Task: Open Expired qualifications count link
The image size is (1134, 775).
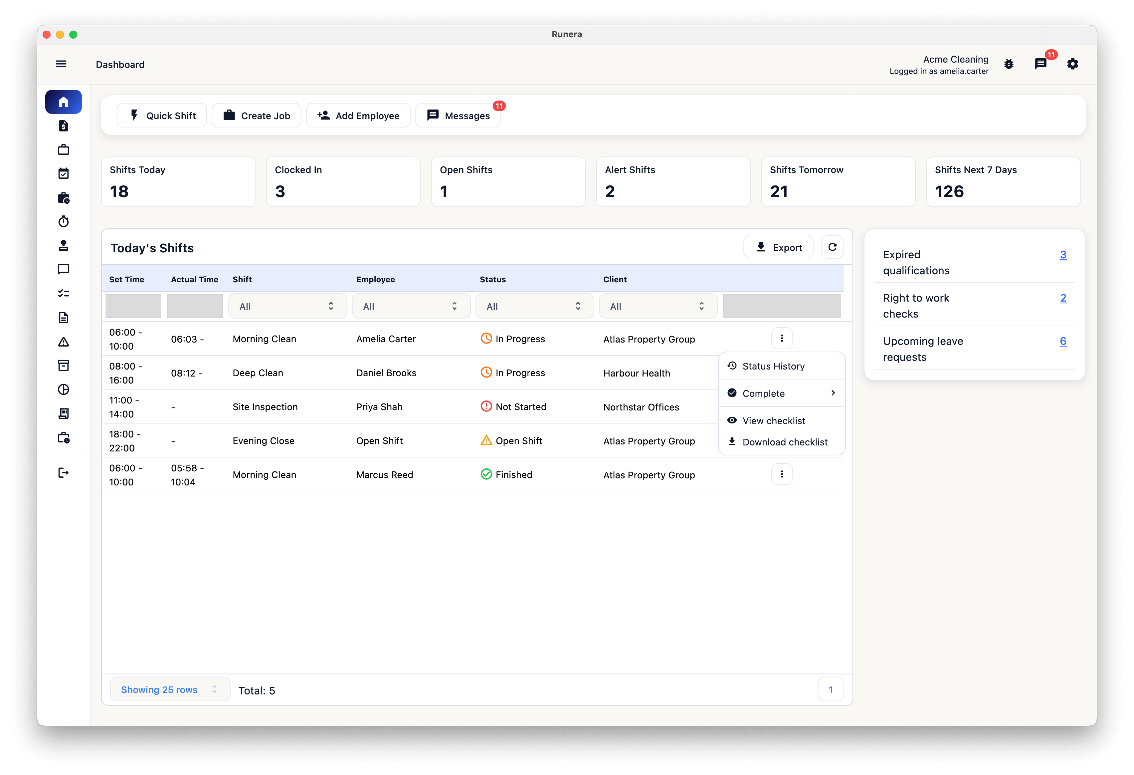Action: [x=1063, y=255]
